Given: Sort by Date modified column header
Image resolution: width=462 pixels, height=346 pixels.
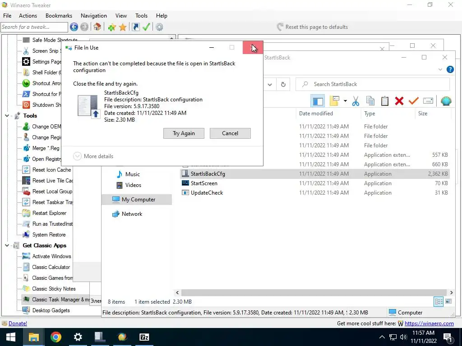Looking at the screenshot, I should [316, 114].
